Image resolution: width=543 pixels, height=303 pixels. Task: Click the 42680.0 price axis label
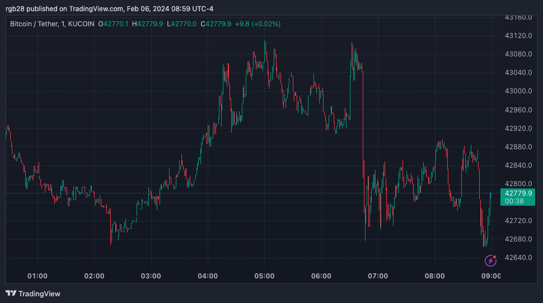518,239
